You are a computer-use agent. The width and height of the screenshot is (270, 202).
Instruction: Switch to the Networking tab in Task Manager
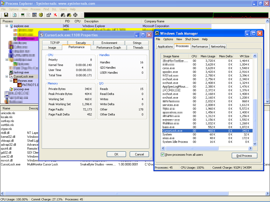(218, 46)
